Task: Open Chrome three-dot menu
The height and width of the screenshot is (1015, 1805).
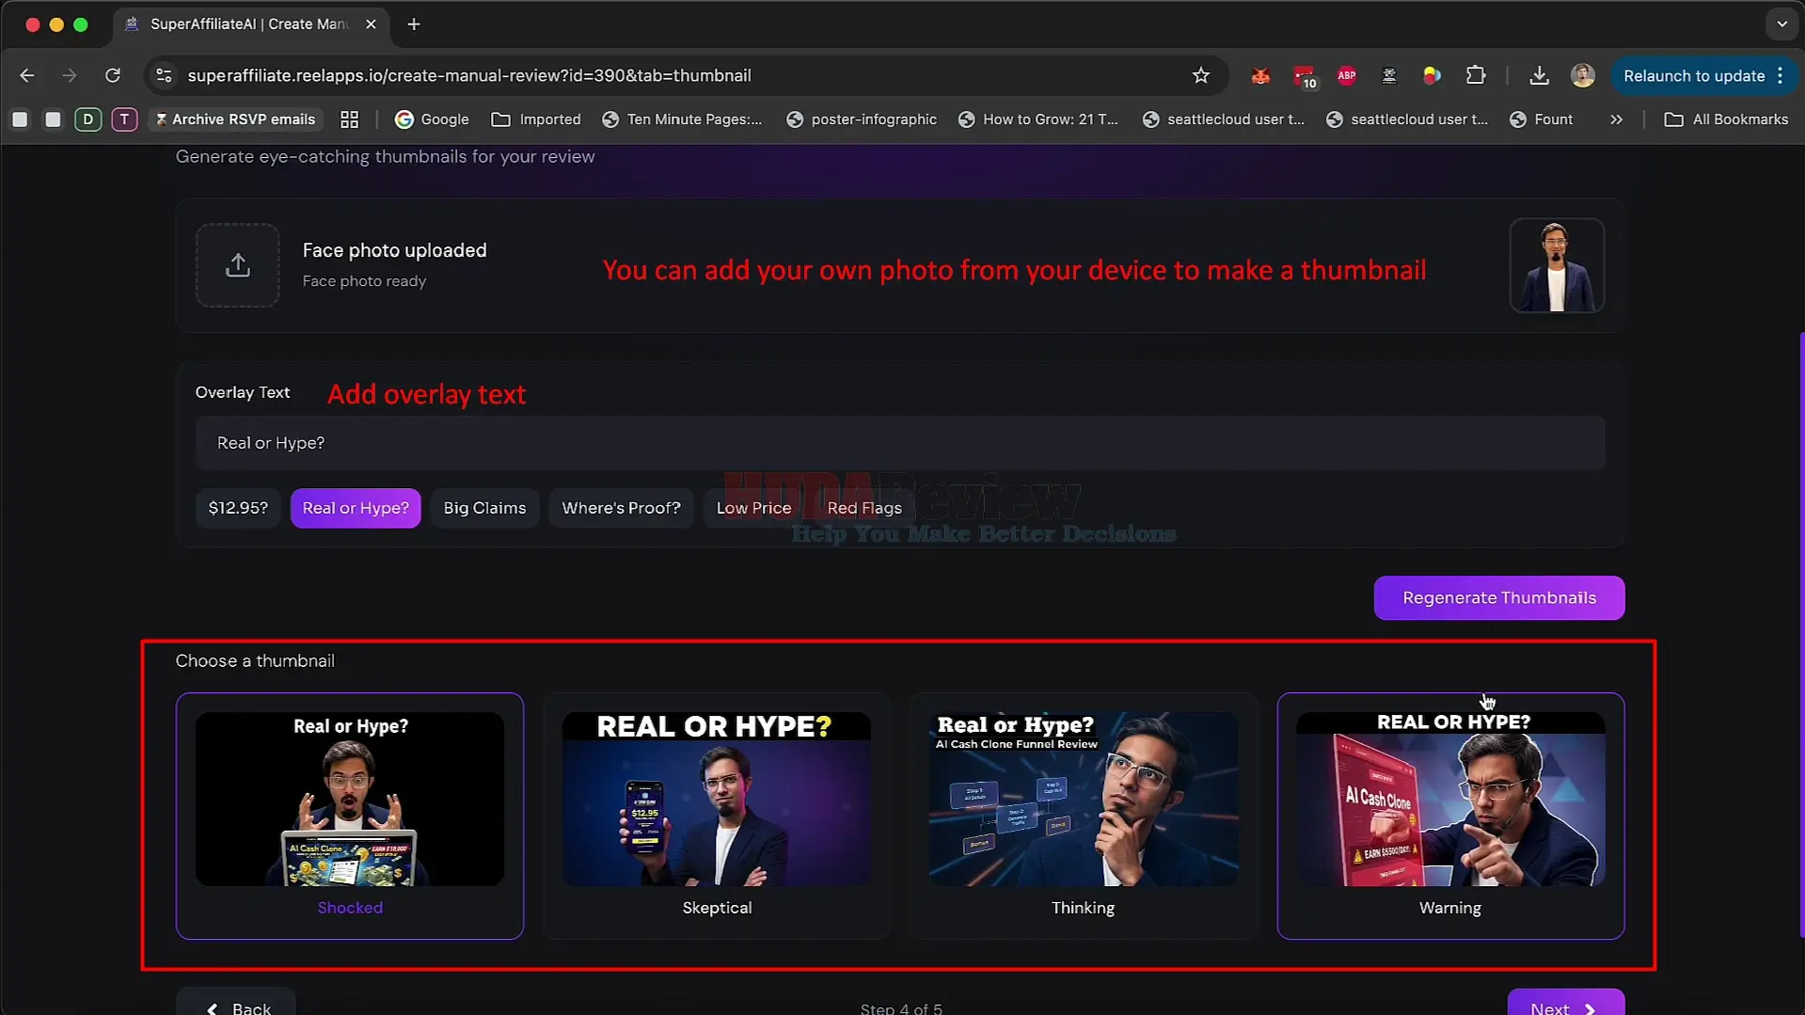Action: (x=1781, y=75)
